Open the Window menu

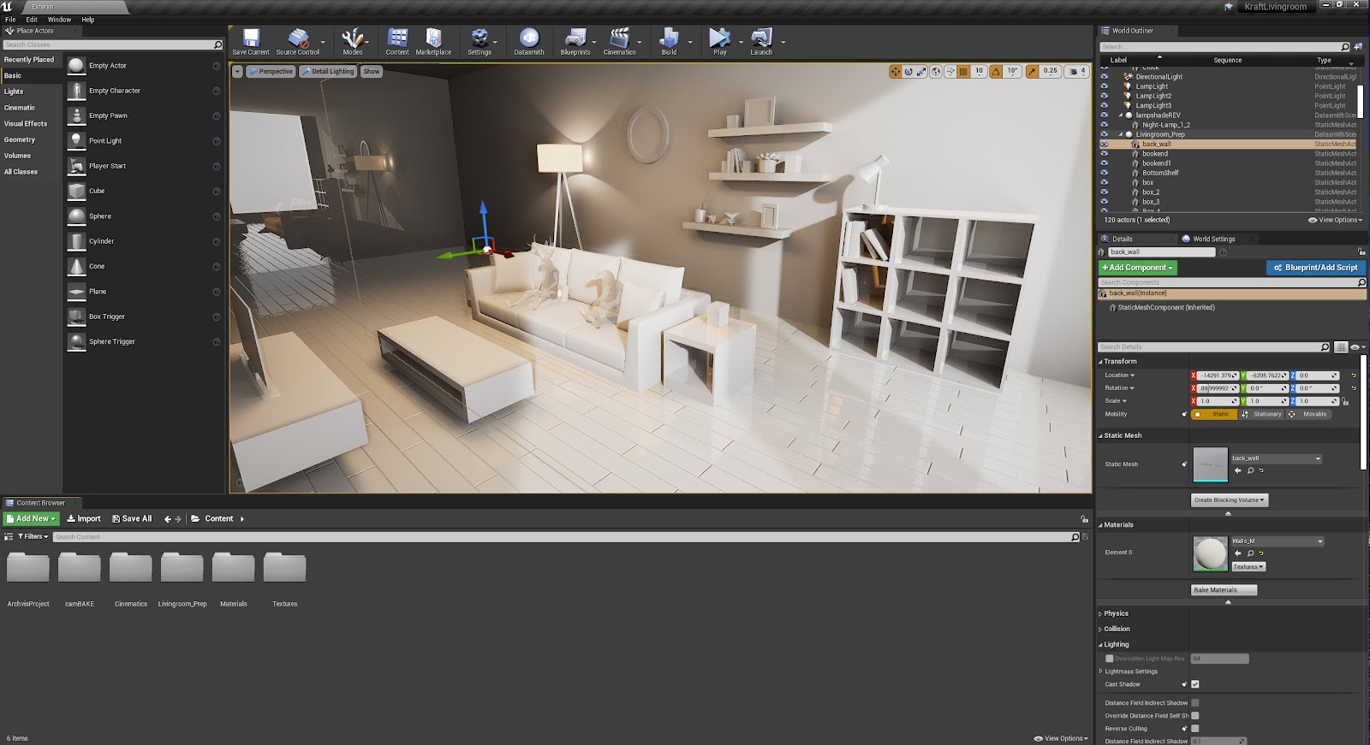point(59,20)
